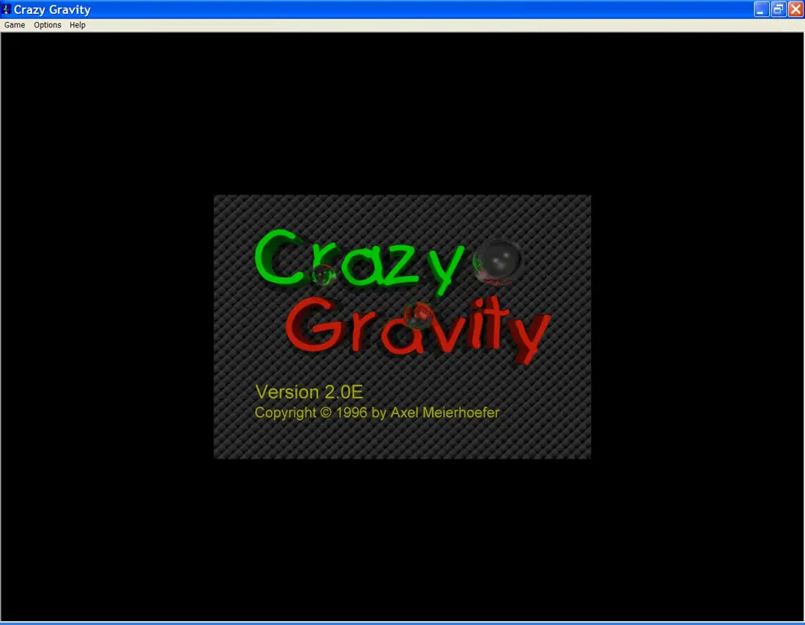Click the big green letter "C" in the logo
805x625 pixels.
280,257
